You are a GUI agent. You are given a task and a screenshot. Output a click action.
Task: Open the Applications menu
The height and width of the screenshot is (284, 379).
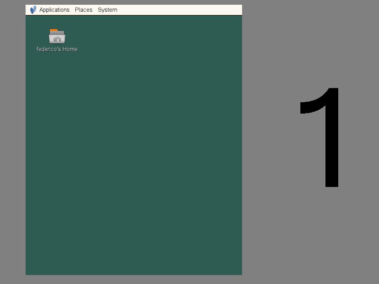[54, 10]
